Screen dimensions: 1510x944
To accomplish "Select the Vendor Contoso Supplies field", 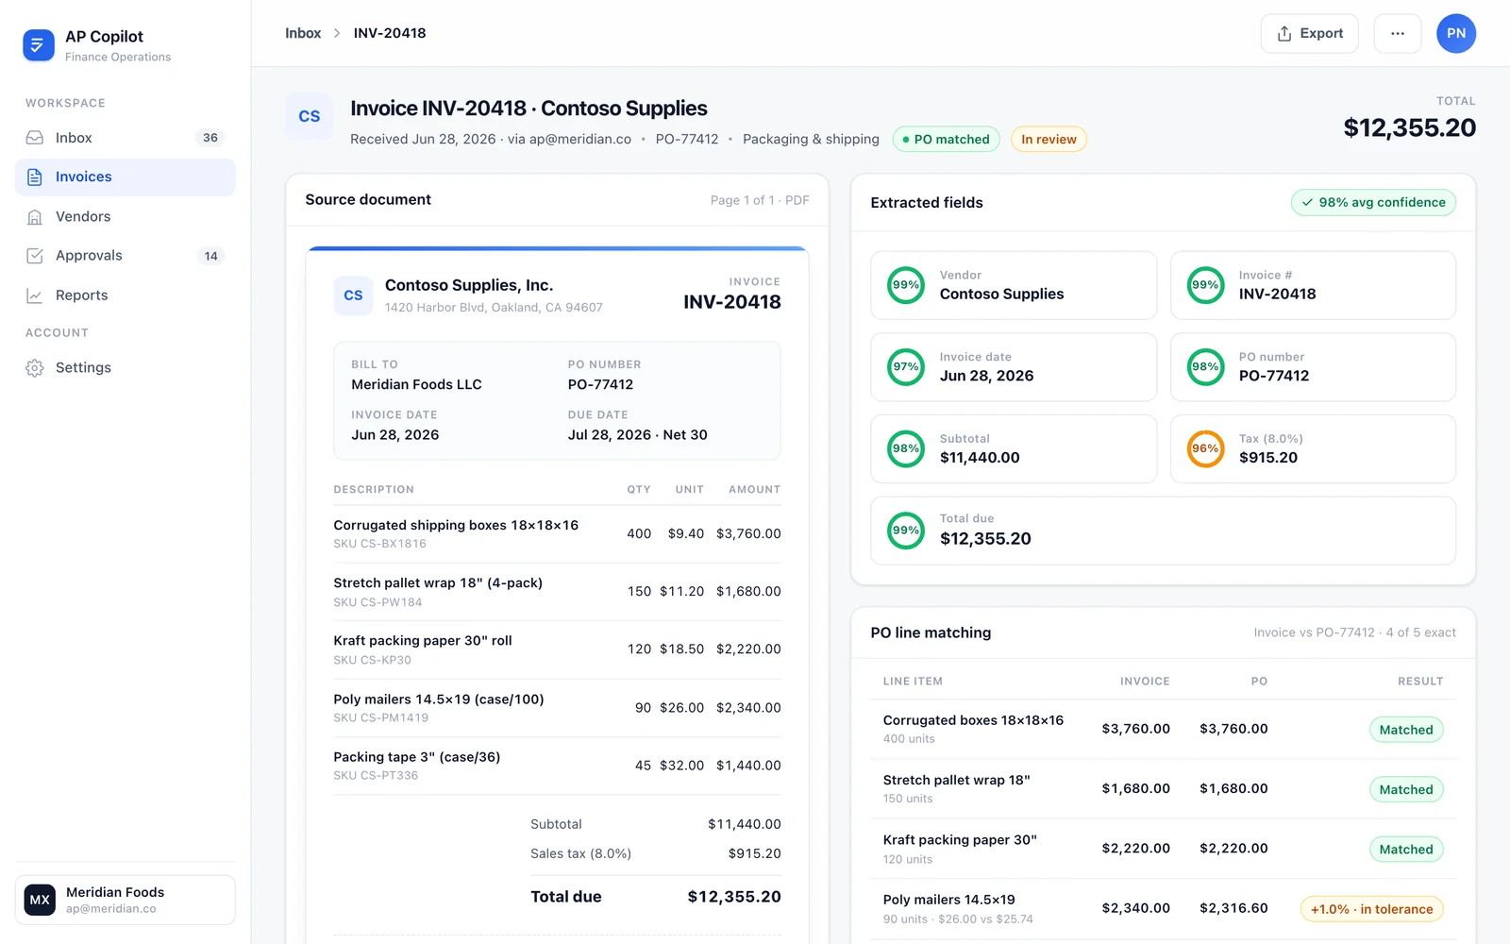I will coord(1014,285).
